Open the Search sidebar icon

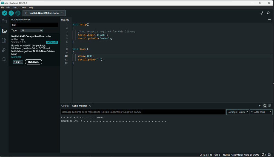(4, 60)
